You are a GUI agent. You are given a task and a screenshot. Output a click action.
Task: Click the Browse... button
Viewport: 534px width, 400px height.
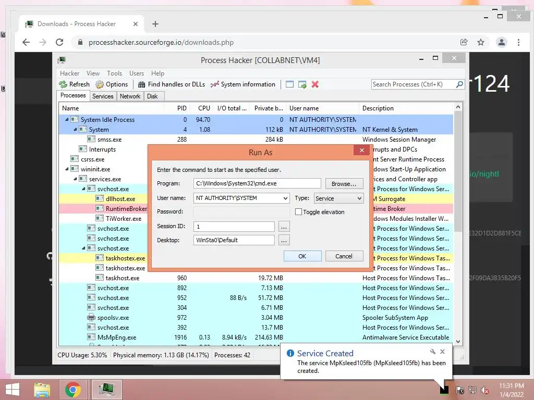(344, 184)
